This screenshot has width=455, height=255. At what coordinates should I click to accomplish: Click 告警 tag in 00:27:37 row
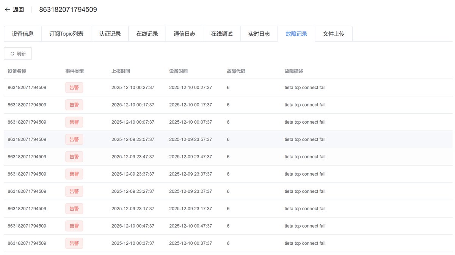tap(74, 88)
